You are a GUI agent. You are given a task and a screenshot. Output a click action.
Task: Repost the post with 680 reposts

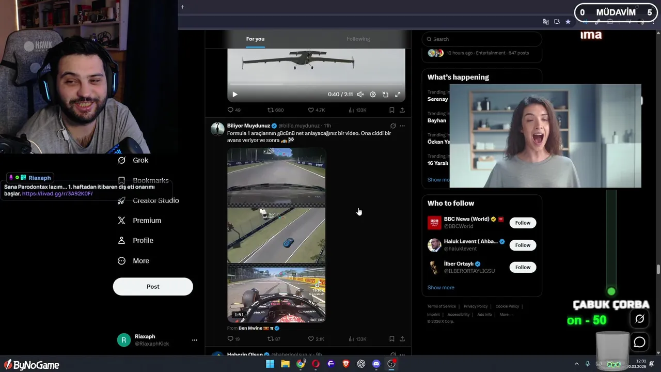tap(275, 110)
